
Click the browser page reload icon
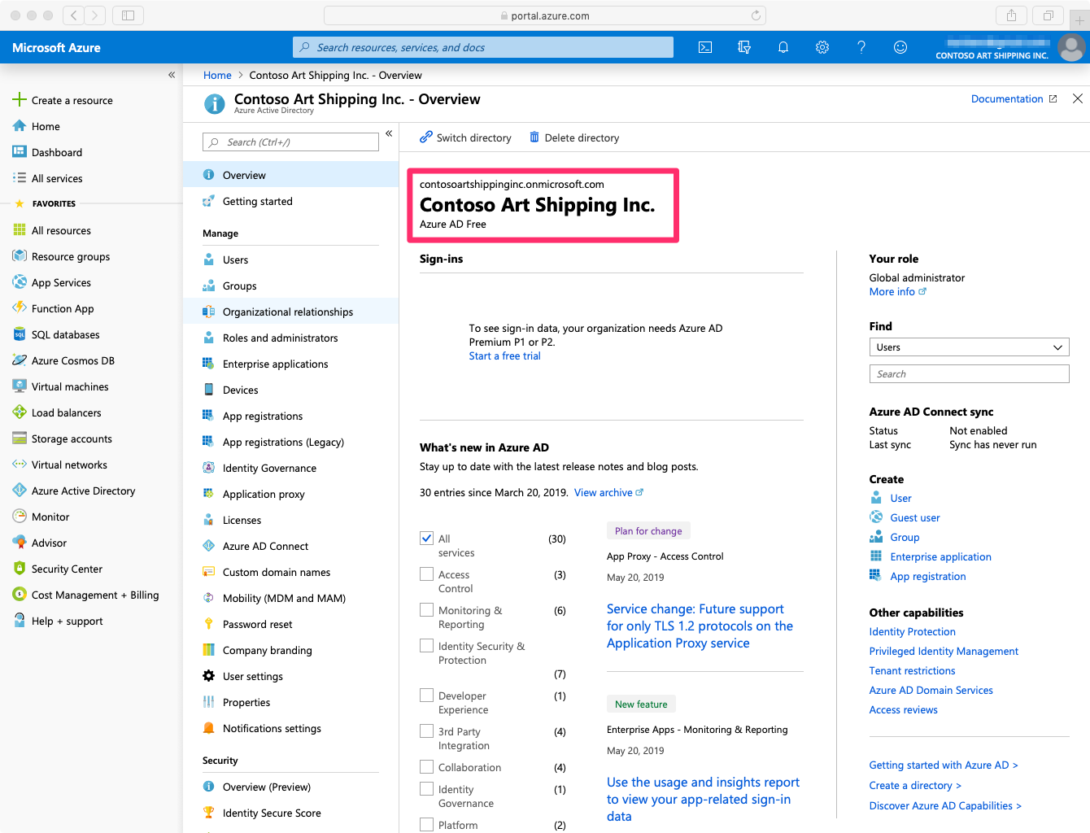tap(756, 15)
